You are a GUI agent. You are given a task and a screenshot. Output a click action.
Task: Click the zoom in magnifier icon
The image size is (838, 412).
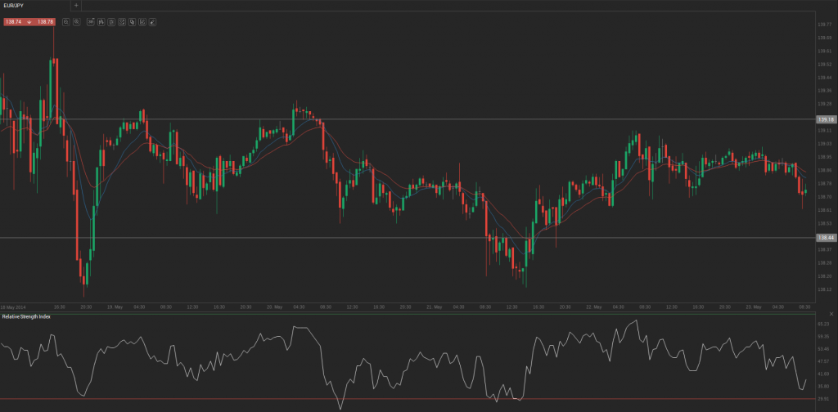[76, 22]
